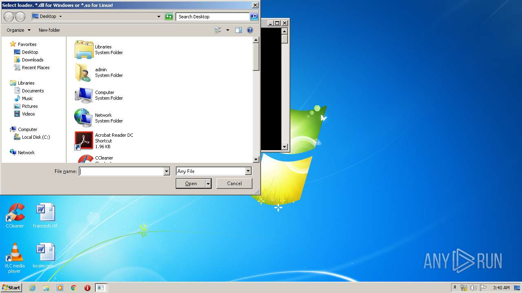Click the console window scrollbar up arrow
The image size is (522, 293).
coord(285,31)
